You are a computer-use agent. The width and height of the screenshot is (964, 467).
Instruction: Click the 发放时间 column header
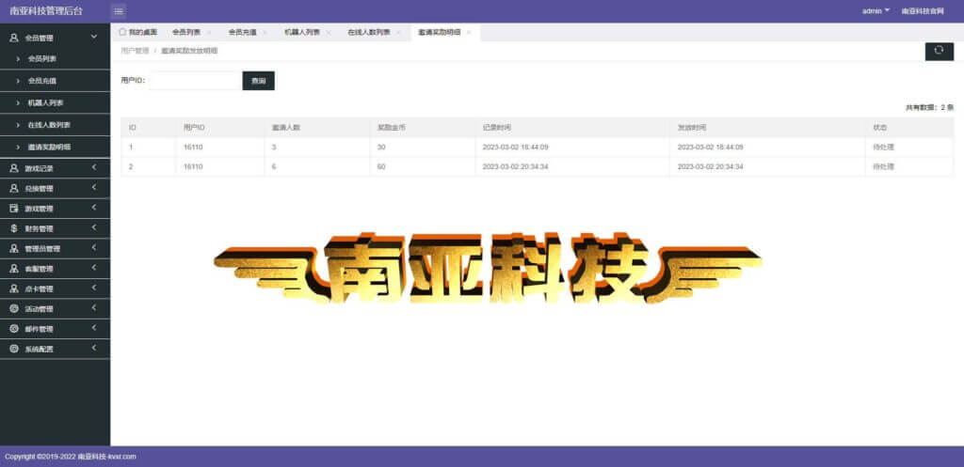[x=692, y=128]
